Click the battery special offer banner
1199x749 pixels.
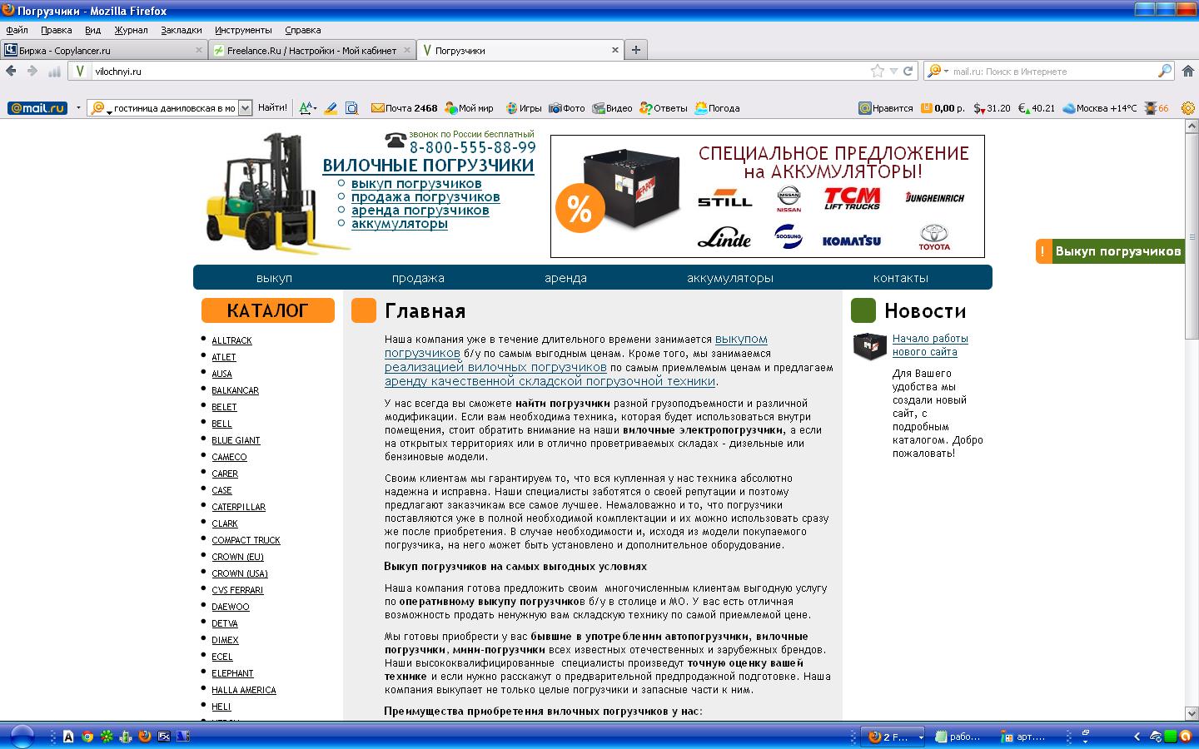point(767,196)
